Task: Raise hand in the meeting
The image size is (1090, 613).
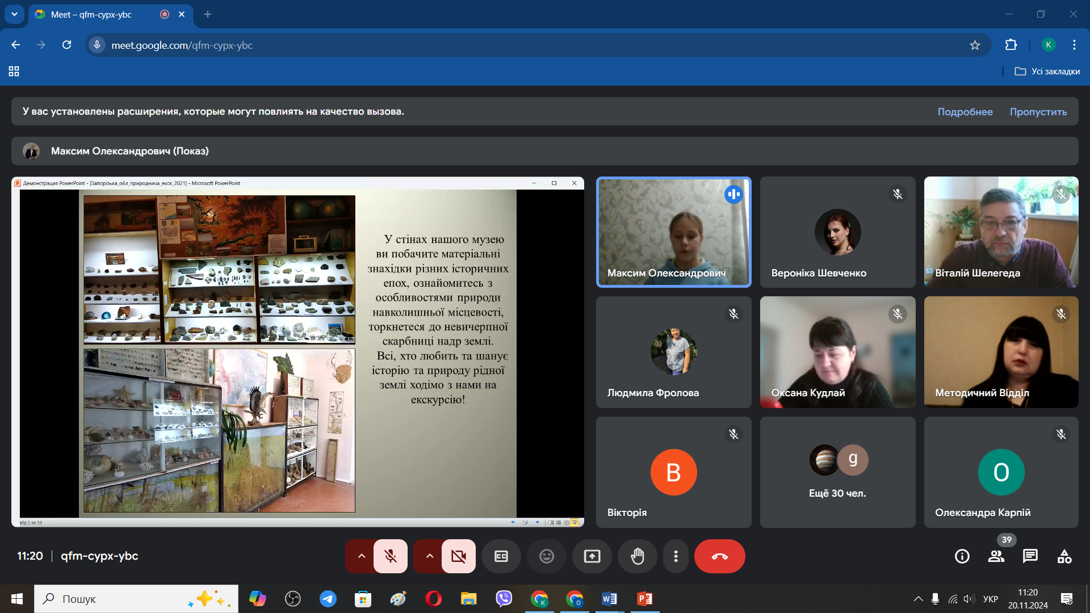Action: click(x=638, y=556)
